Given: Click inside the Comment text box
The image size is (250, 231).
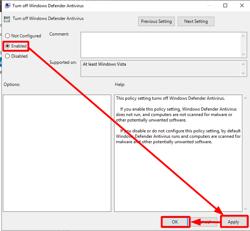Looking at the screenshot, I should (x=161, y=45).
